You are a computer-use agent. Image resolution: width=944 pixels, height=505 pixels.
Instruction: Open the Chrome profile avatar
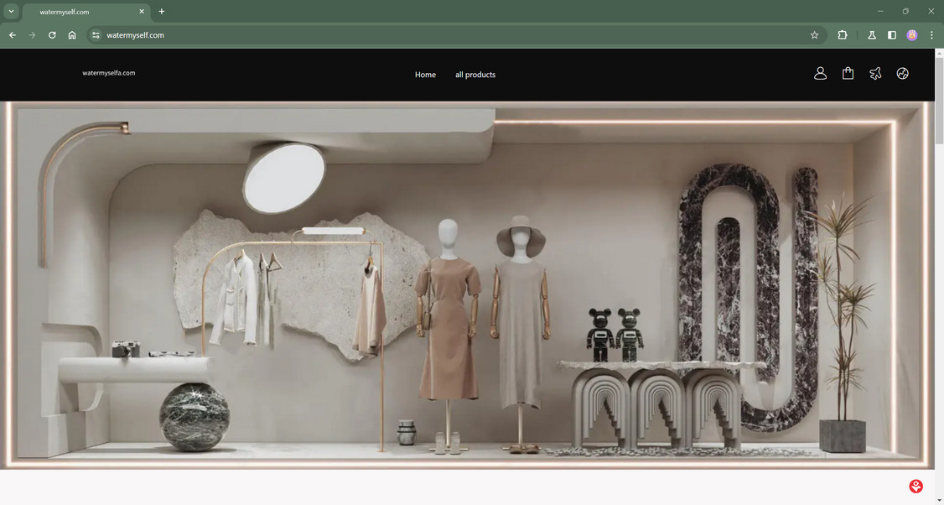point(912,35)
